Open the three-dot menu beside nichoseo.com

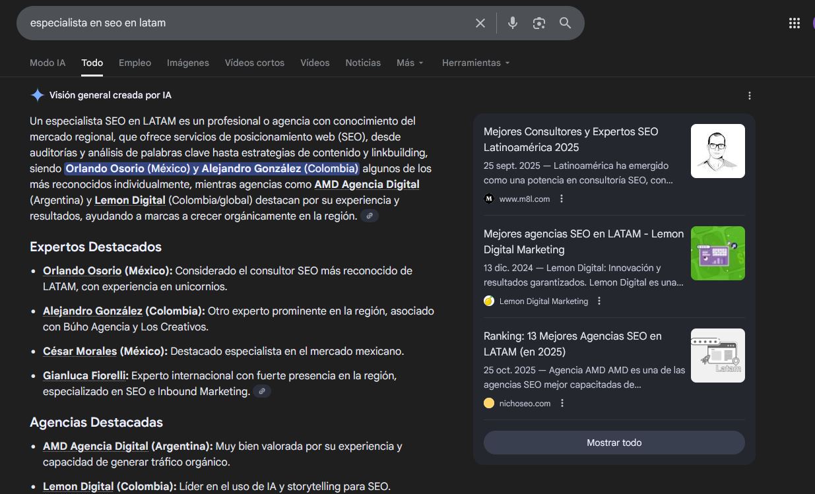point(562,403)
